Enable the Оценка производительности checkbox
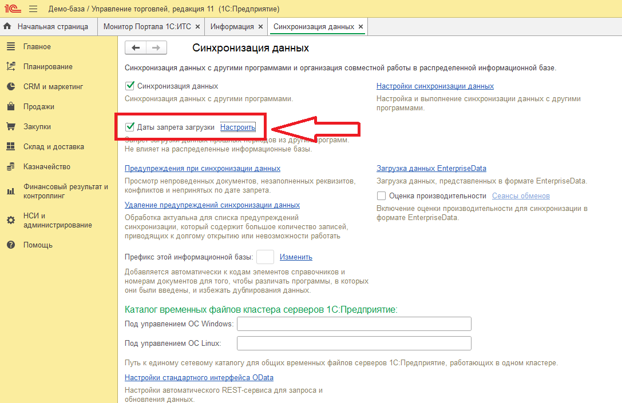622x403 pixels. coord(381,195)
